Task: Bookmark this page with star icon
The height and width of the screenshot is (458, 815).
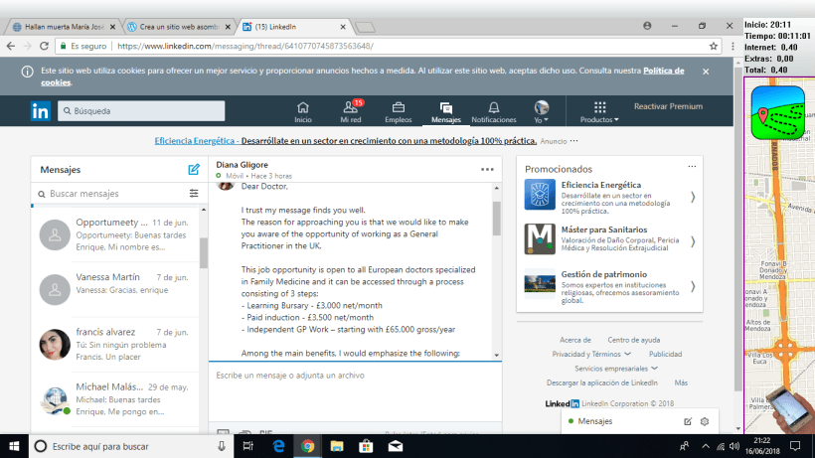Action: (x=714, y=46)
